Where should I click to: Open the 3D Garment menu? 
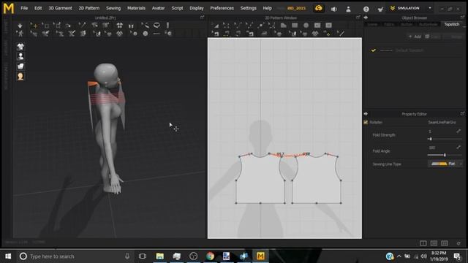60,8
